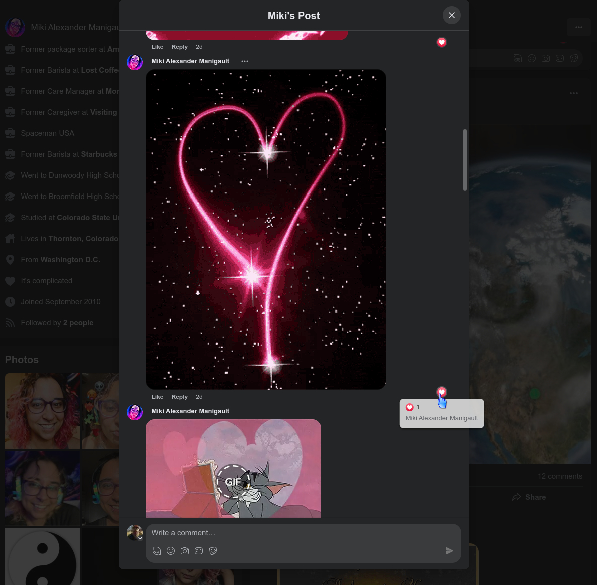Screen dimensions: 597x585
Task: Open the GIF picker in comment box
Action: pos(199,551)
